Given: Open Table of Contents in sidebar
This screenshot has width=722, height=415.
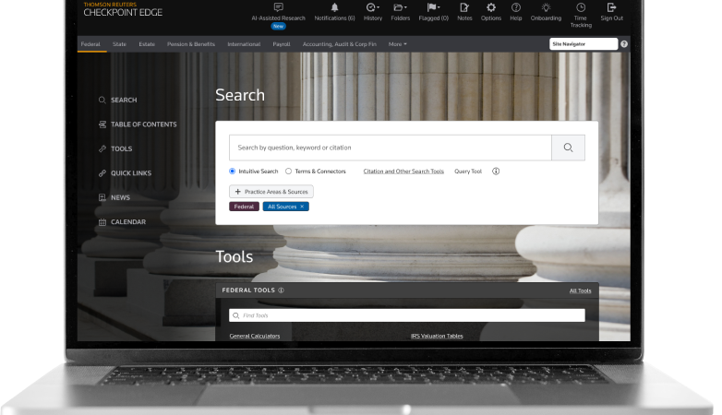Looking at the screenshot, I should point(138,125).
